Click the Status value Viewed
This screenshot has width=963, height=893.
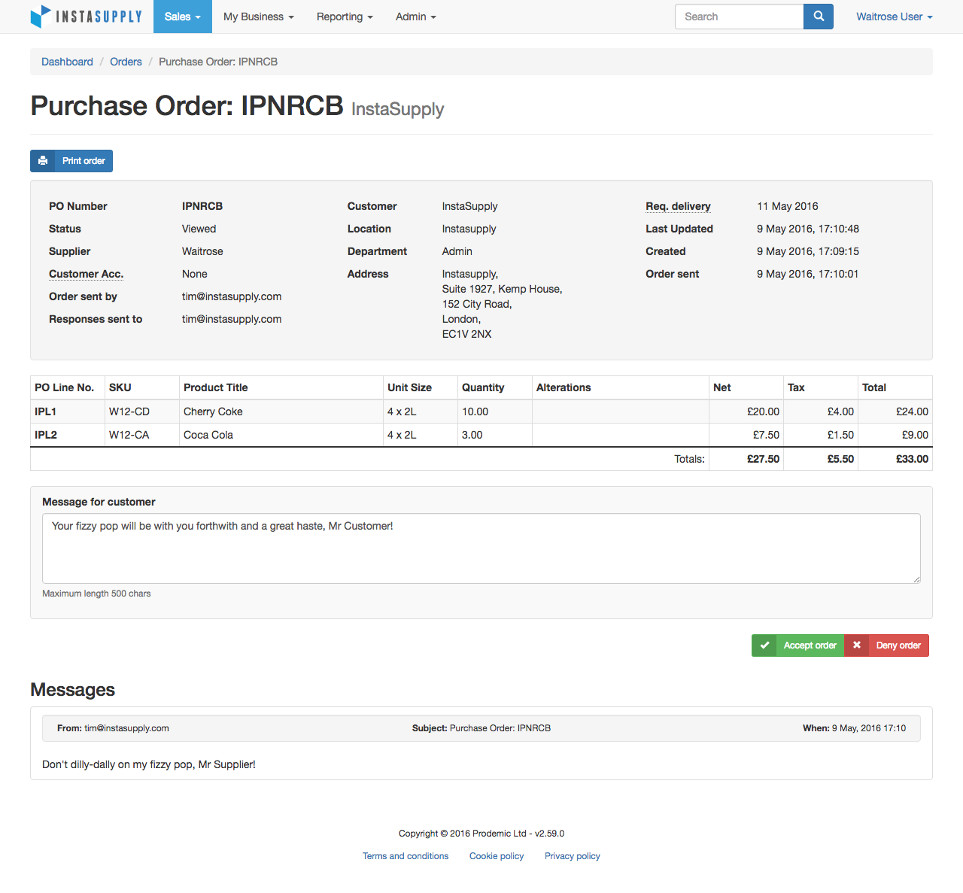click(199, 229)
